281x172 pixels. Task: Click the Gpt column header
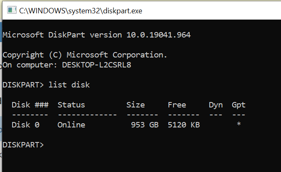(x=239, y=105)
